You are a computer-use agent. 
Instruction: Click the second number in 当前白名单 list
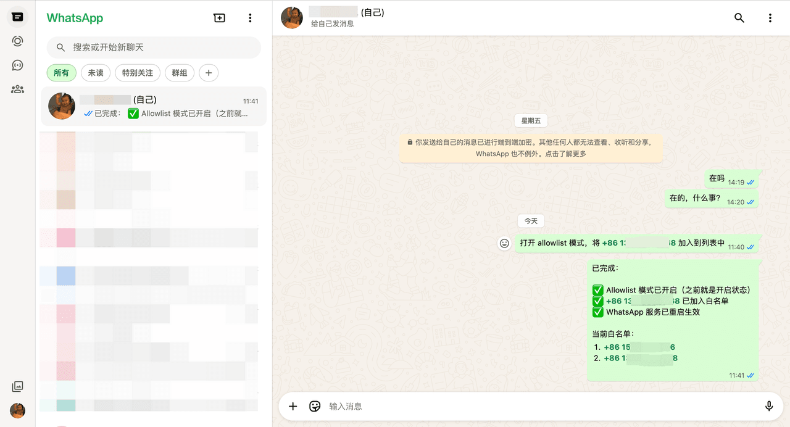click(641, 358)
